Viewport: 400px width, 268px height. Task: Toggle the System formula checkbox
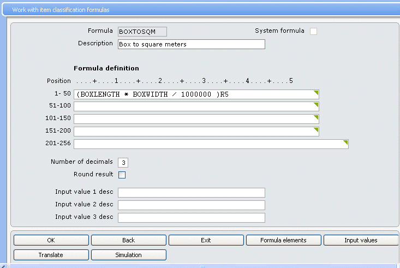[313, 31]
